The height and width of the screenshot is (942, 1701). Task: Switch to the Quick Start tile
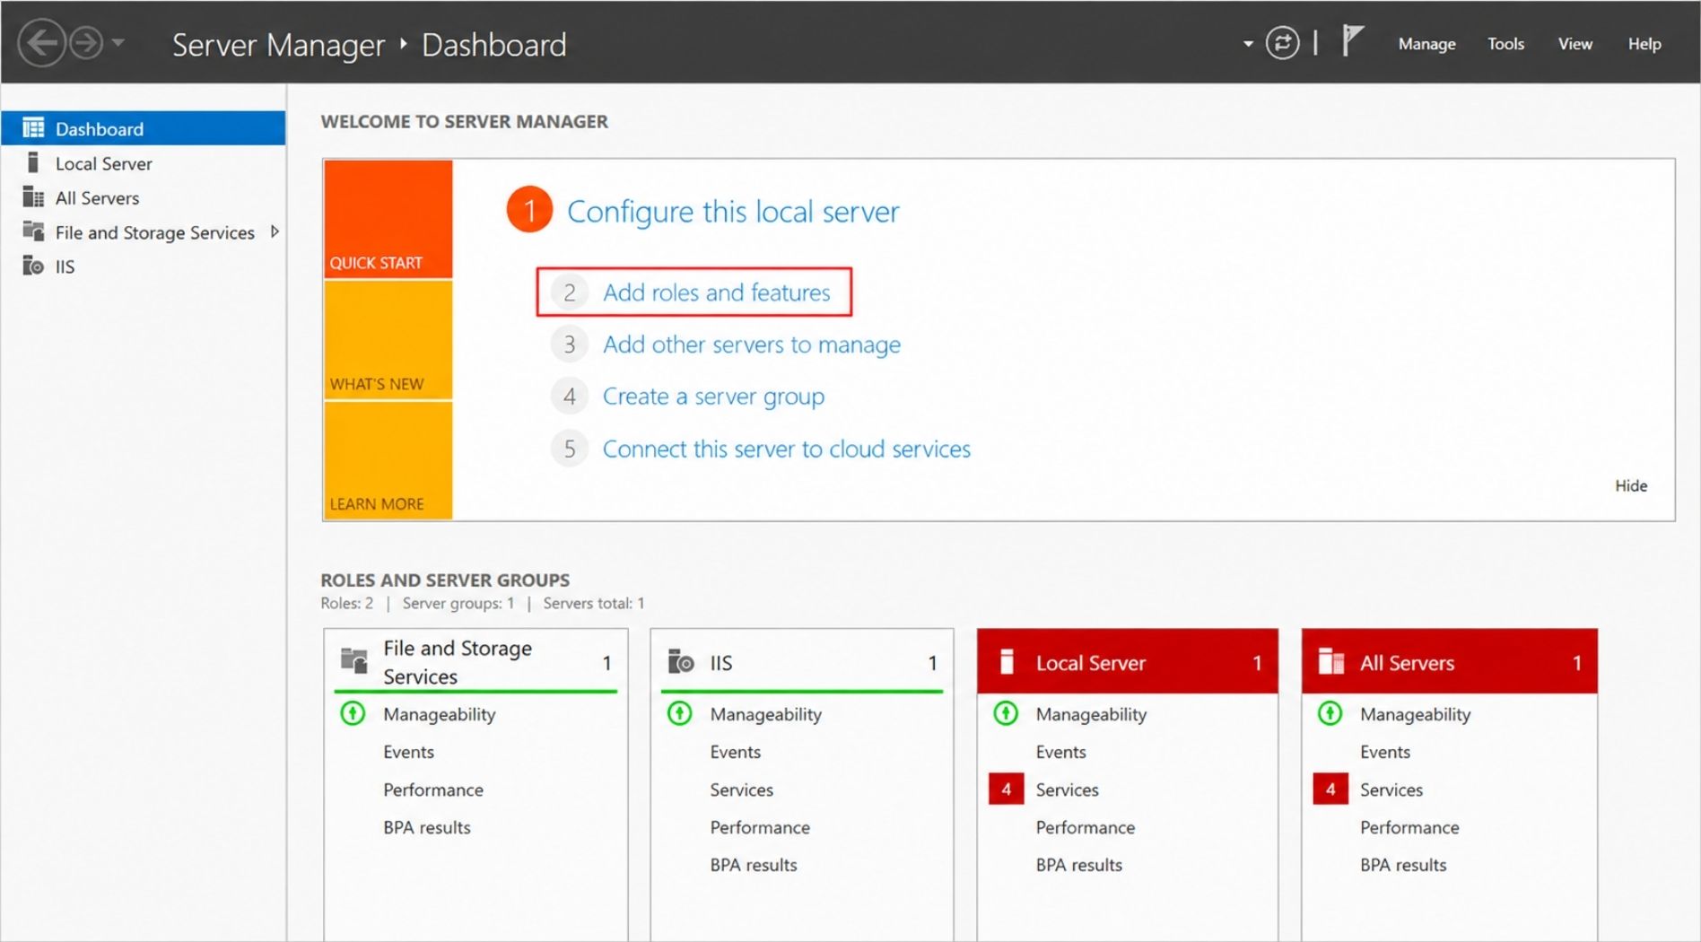(x=388, y=219)
